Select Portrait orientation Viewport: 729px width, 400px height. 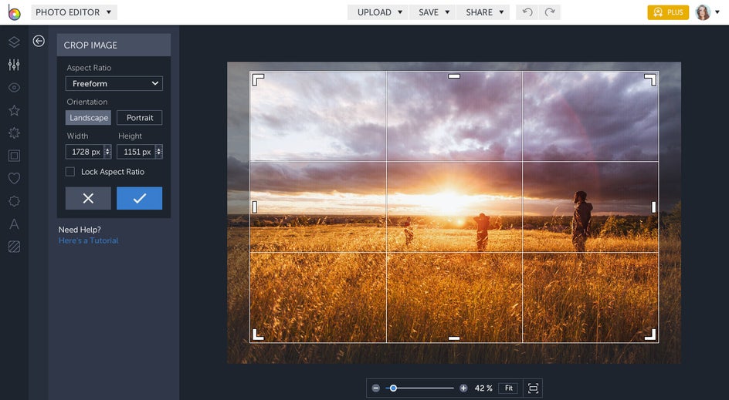coord(140,118)
